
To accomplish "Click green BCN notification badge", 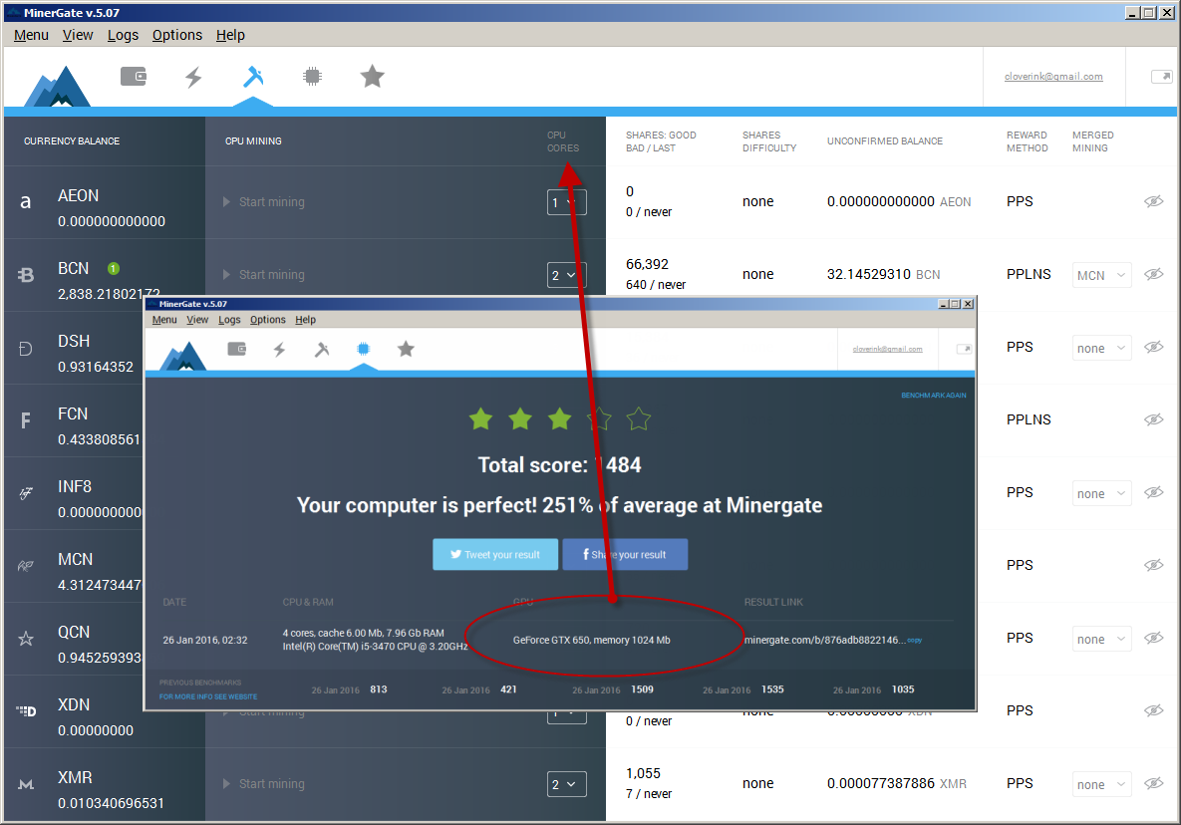I will pyautogui.click(x=113, y=269).
